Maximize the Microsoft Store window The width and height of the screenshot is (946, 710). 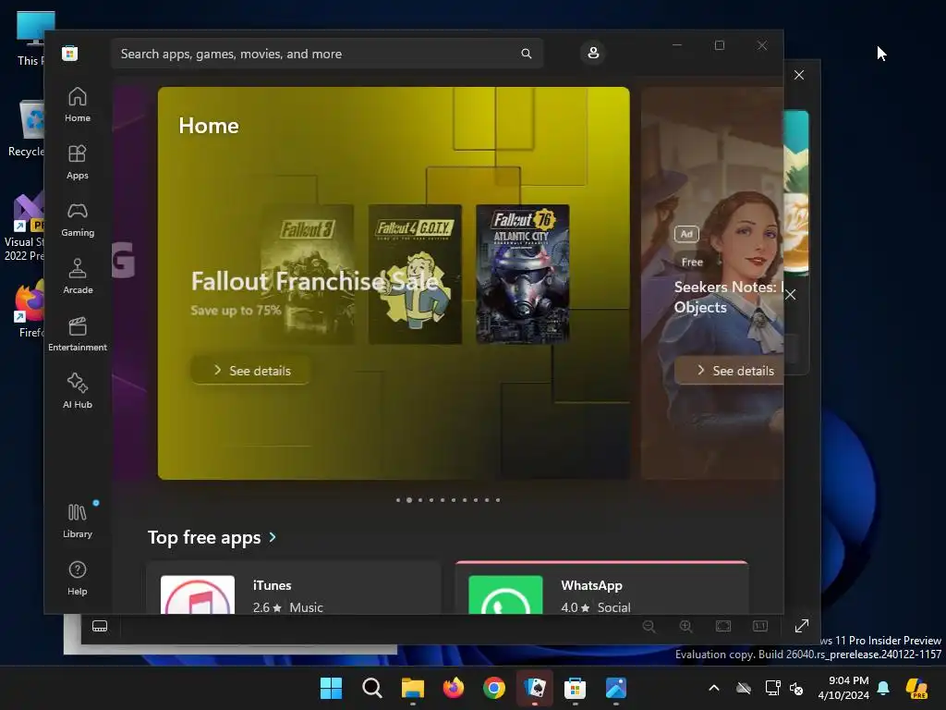719,45
